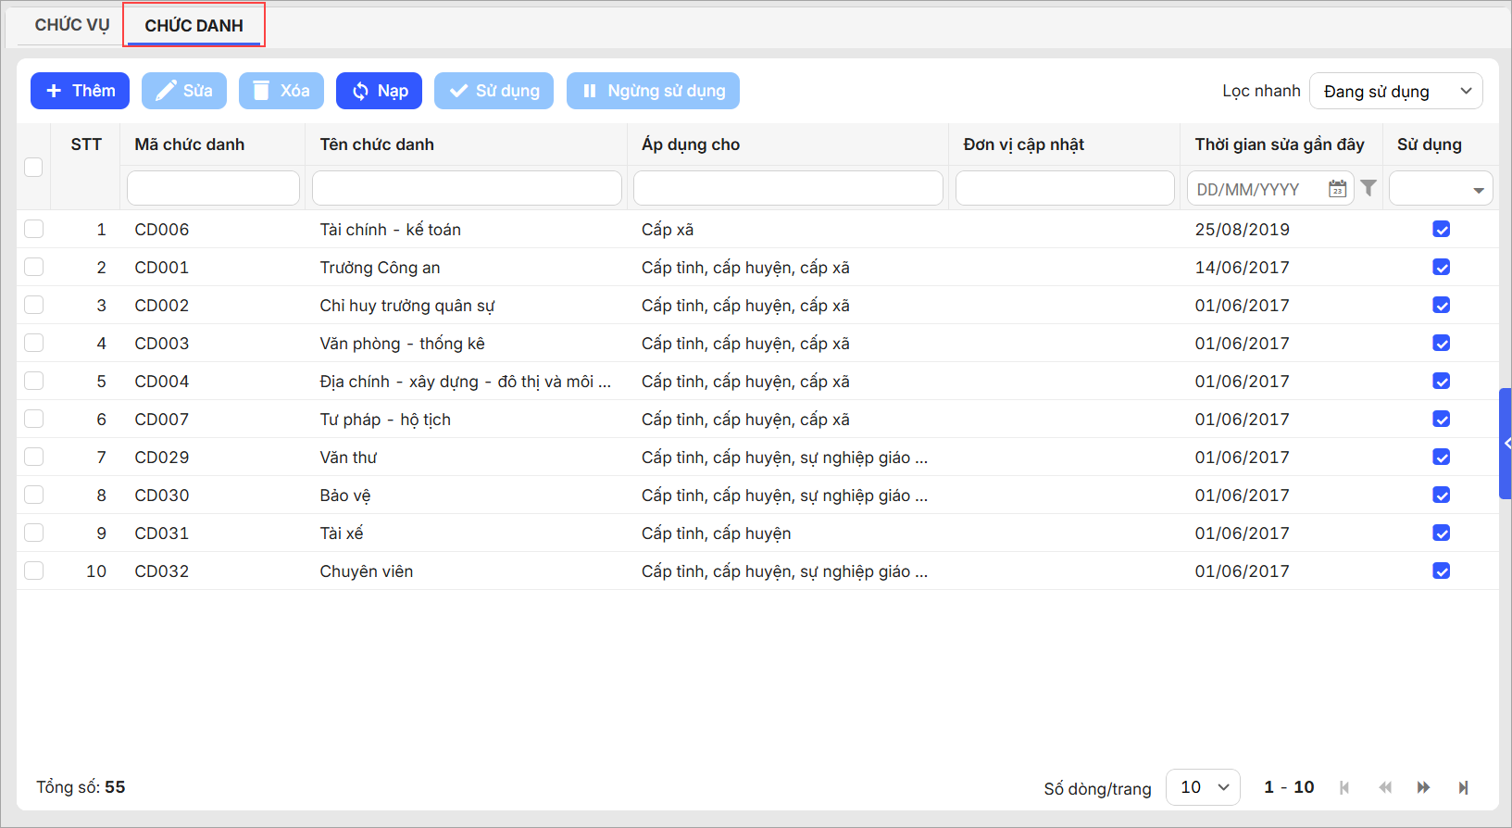Select the row checkbox for CD006
Viewport: 1512px width, 828px height.
[x=34, y=229]
